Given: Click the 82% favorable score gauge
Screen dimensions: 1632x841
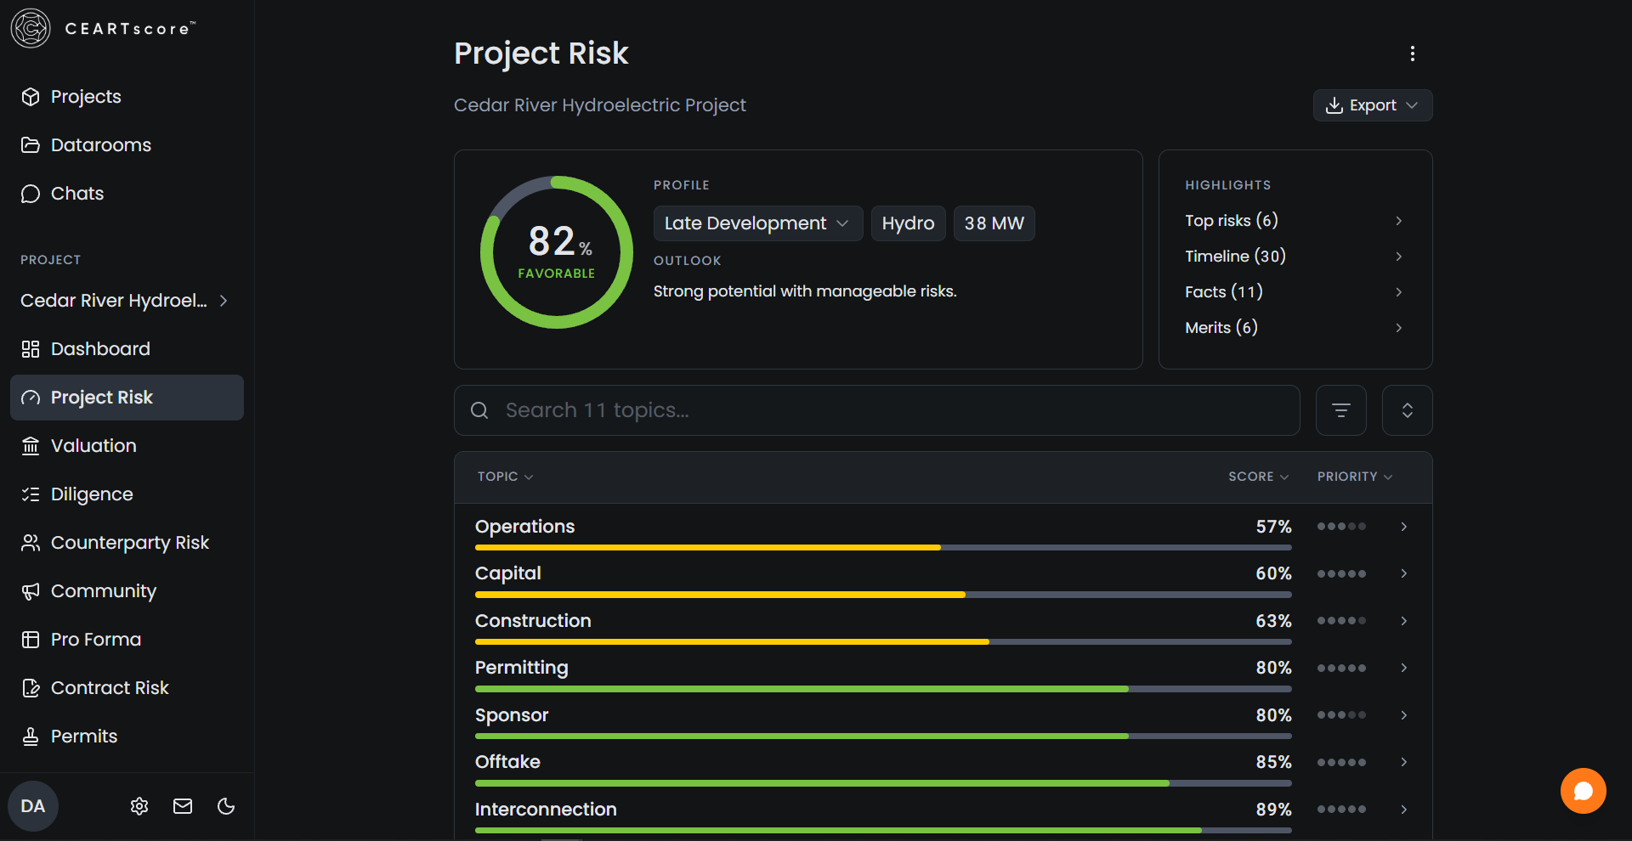Looking at the screenshot, I should 557,252.
